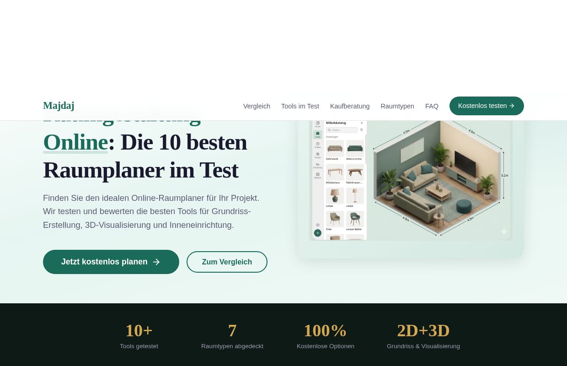The height and width of the screenshot is (366, 567).
Task: Click paragraph starting 'Finden Sie den idealen'
Action: coord(151,211)
